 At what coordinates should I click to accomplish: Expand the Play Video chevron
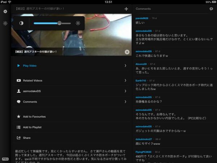tap(125, 66)
